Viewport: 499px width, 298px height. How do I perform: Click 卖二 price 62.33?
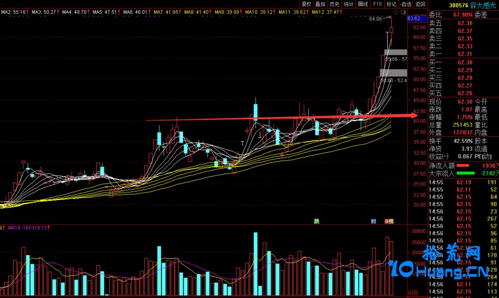465,46
